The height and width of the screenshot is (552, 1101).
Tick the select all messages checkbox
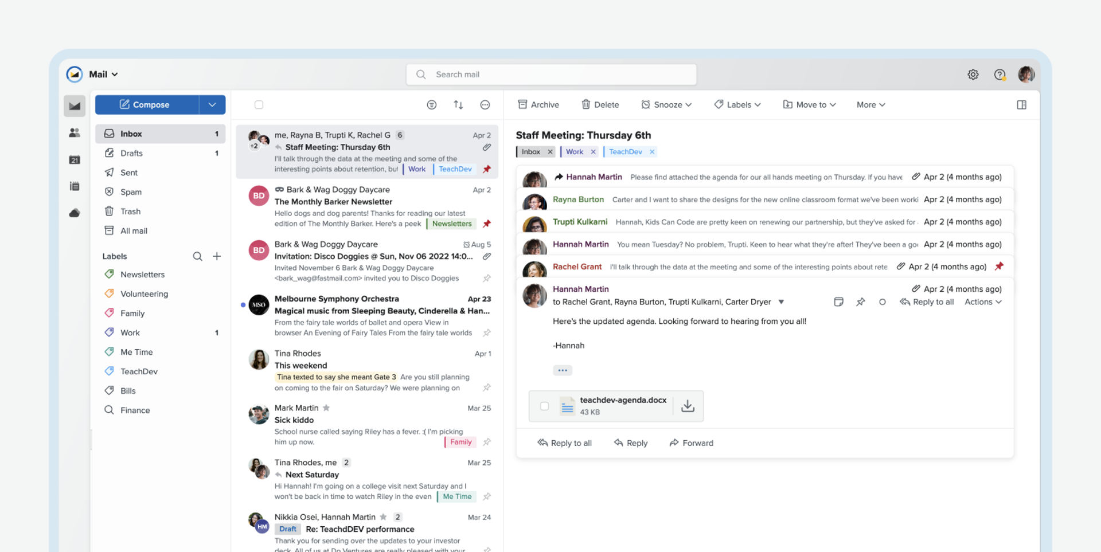[x=259, y=105]
